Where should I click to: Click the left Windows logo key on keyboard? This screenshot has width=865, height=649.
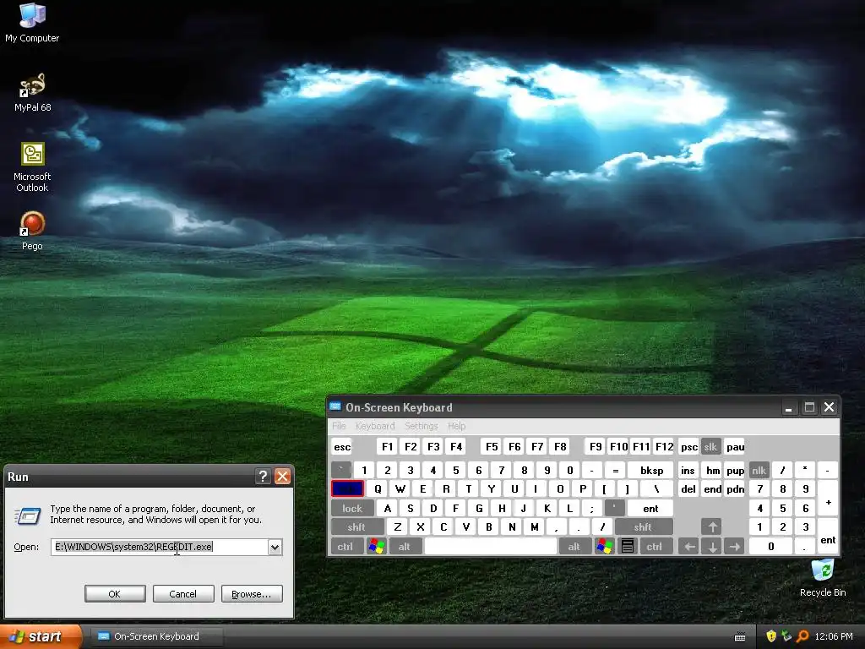(377, 547)
